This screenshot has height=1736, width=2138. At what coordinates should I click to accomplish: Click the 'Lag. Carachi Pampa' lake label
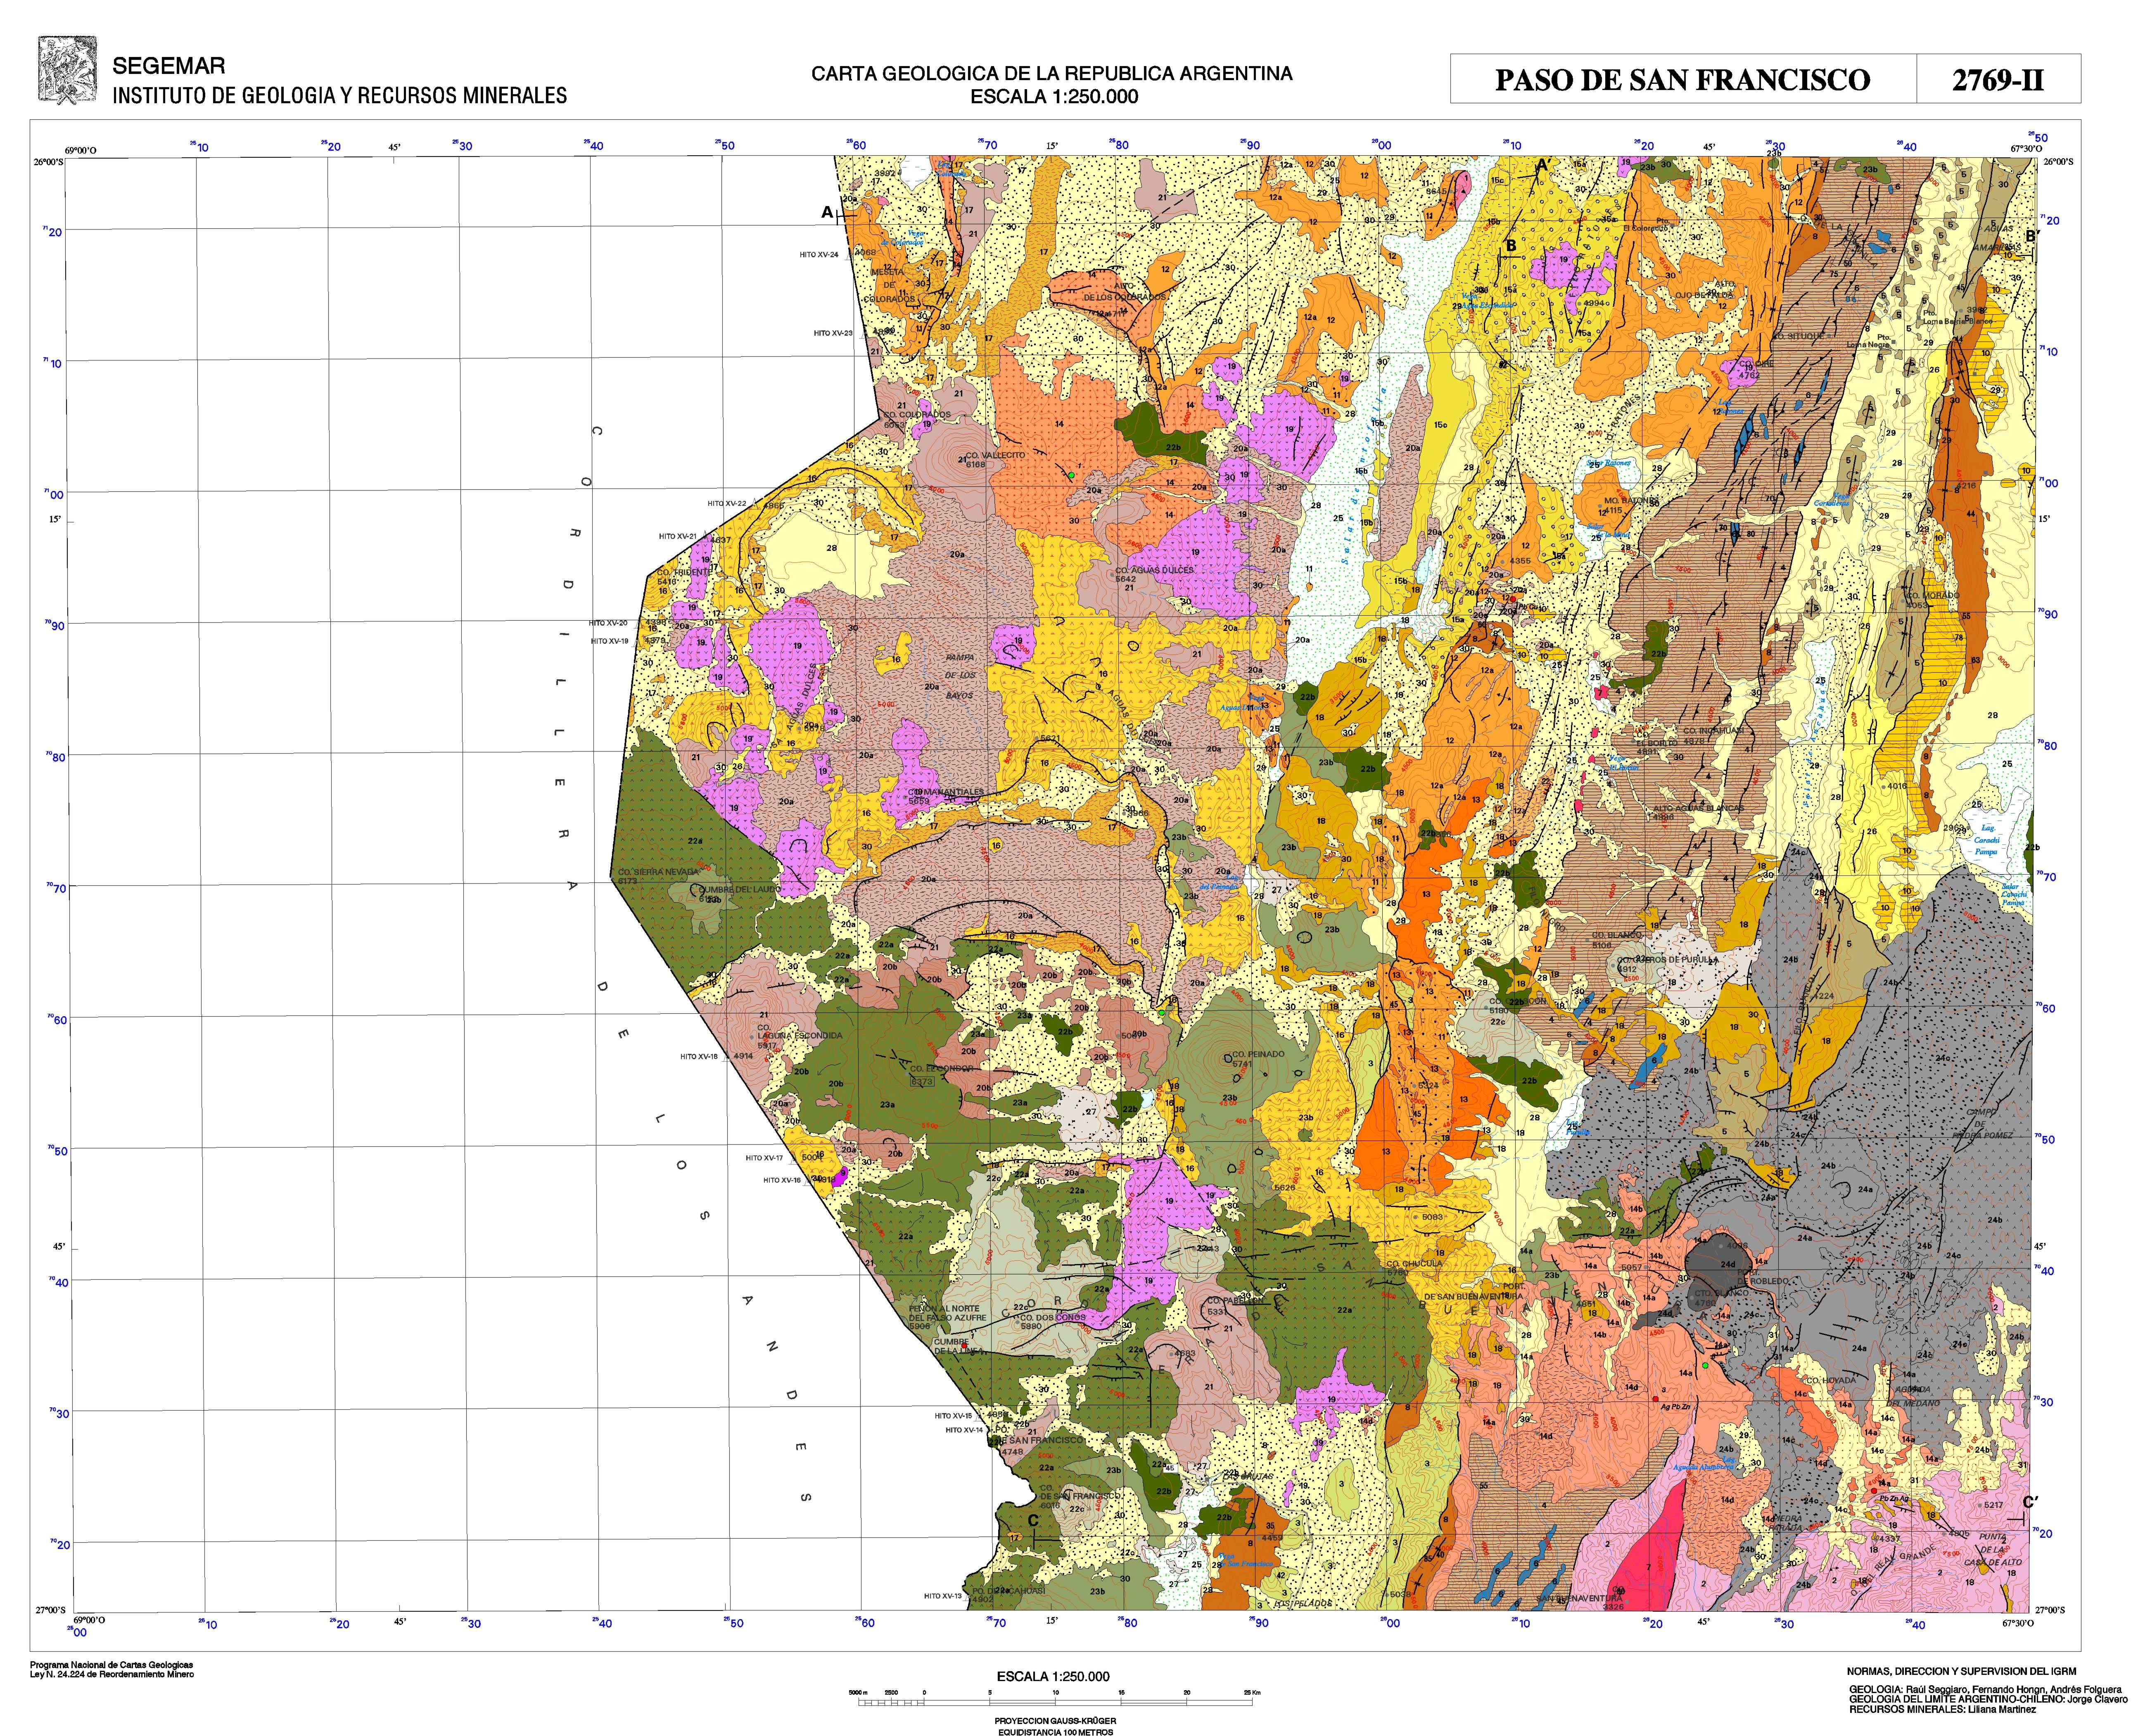click(x=1986, y=840)
